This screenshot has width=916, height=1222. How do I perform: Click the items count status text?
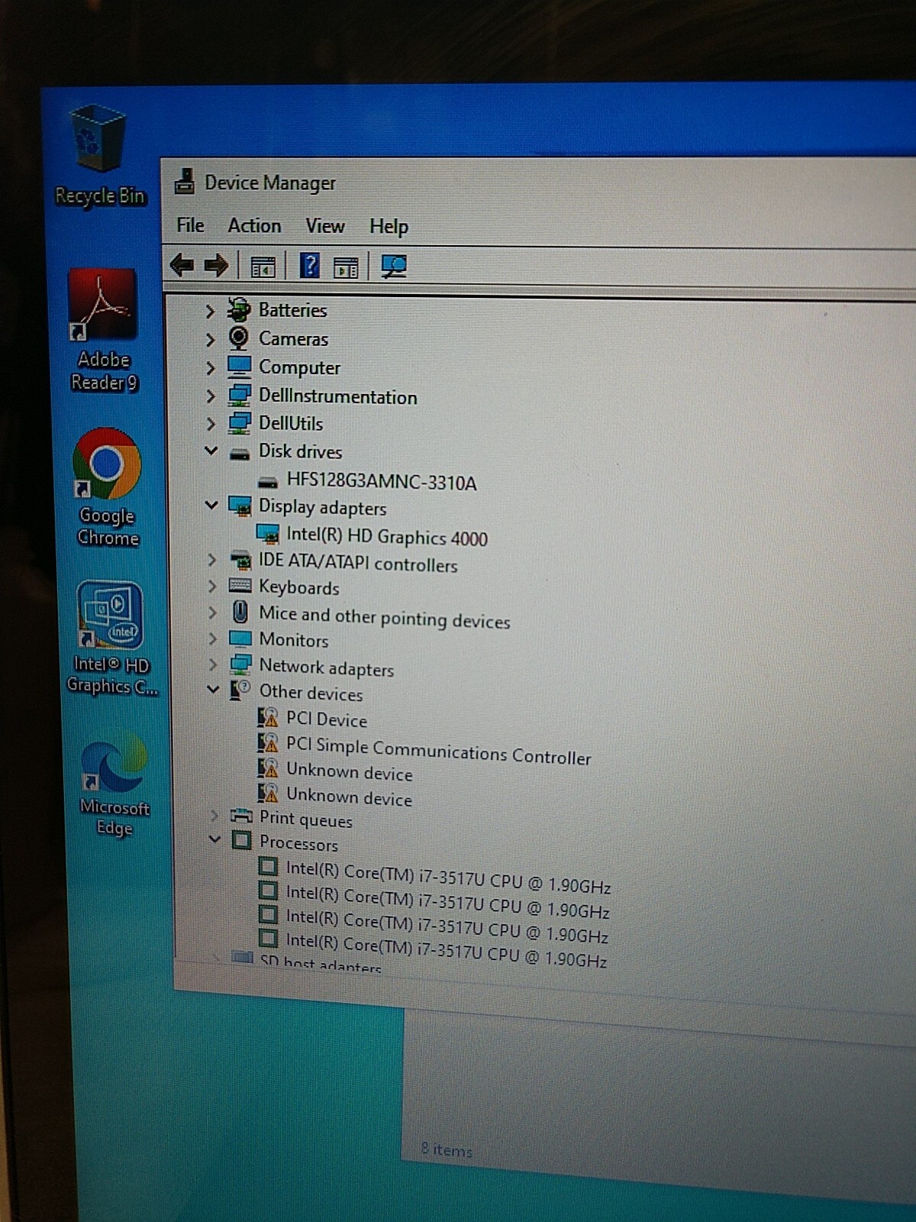pos(447,1149)
